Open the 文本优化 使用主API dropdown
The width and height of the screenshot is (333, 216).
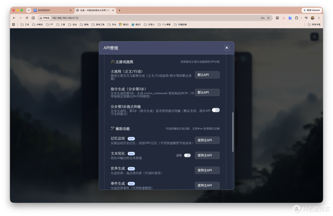click(207, 155)
